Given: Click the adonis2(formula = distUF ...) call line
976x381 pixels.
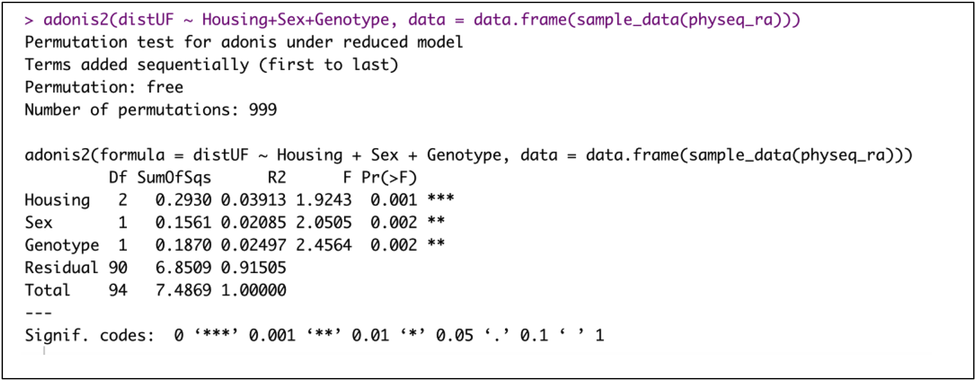Looking at the screenshot, I should click(x=468, y=155).
